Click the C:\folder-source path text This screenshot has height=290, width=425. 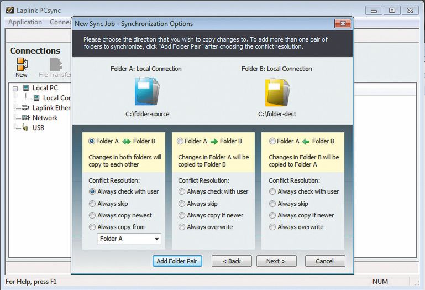(x=147, y=114)
